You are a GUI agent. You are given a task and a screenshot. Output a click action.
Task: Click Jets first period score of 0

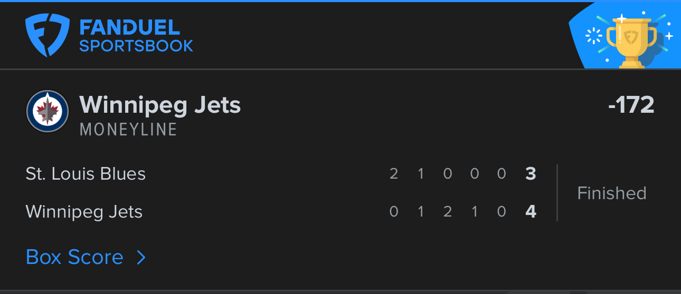[x=394, y=212]
